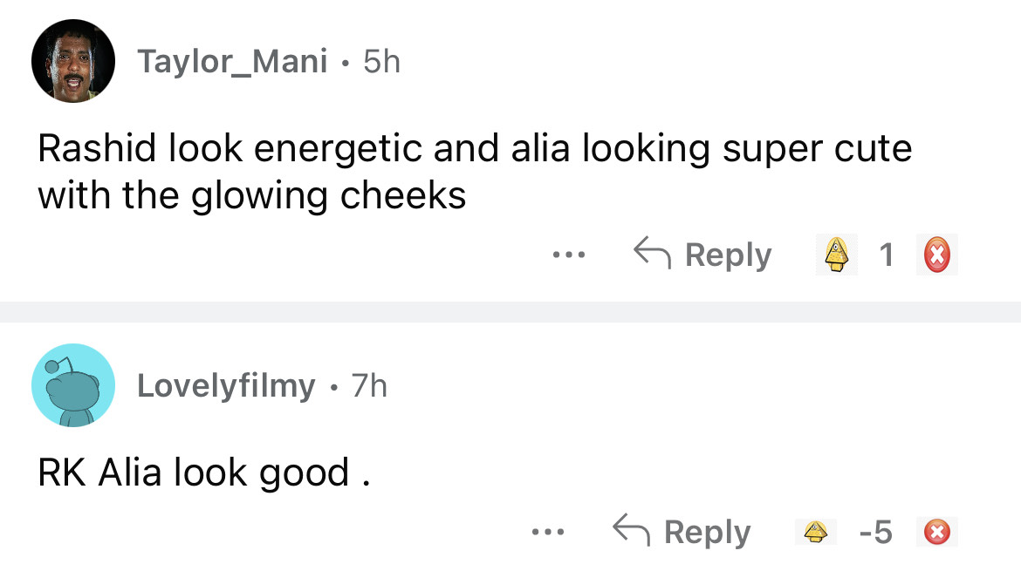
Task: Open three-dot options on Lovelyfilmy's comment
Action: 546,532
